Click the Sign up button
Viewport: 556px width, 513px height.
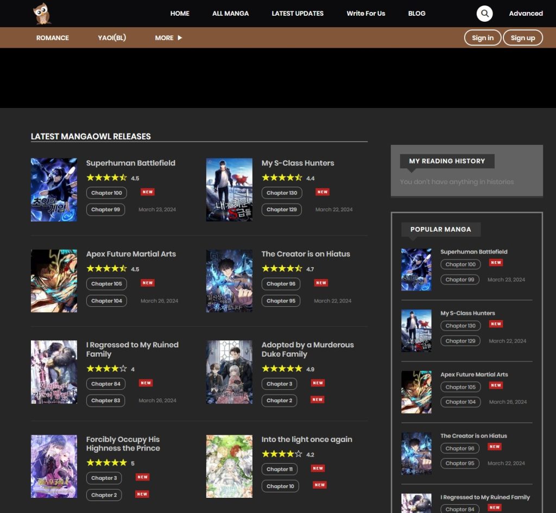tap(523, 37)
